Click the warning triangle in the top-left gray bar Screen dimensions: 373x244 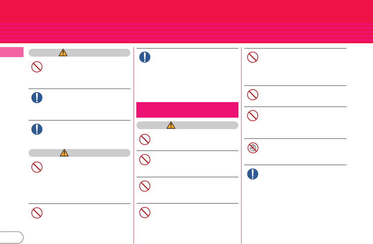(x=63, y=53)
